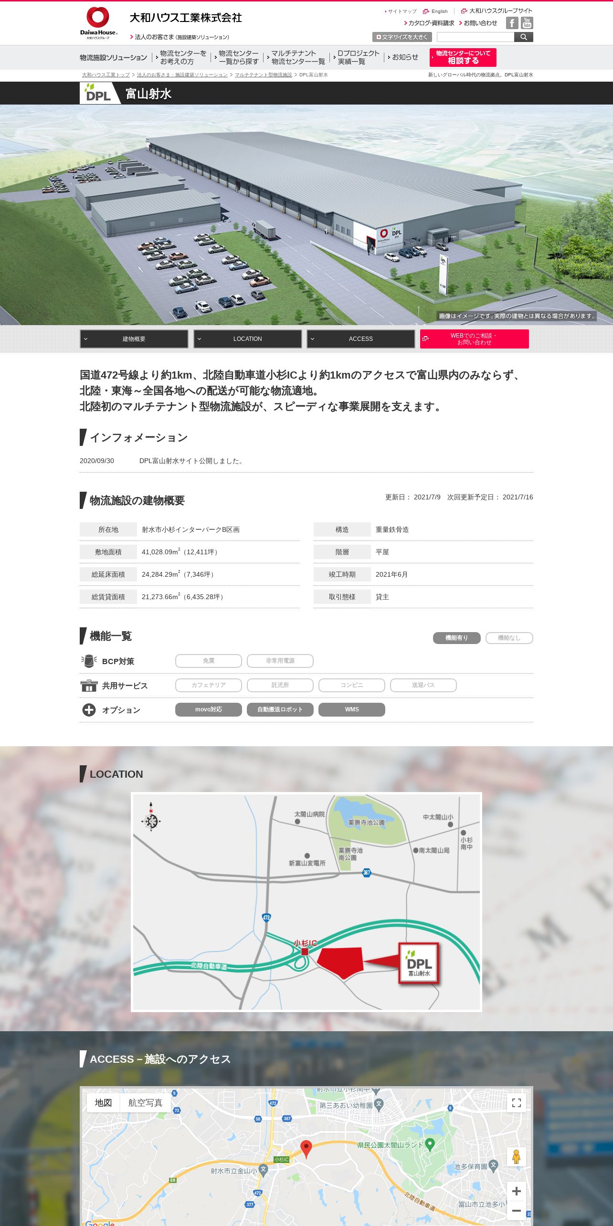Click WEBでのご相談・お問い合わせ button
This screenshot has width=613, height=1226.
pyautogui.click(x=474, y=339)
